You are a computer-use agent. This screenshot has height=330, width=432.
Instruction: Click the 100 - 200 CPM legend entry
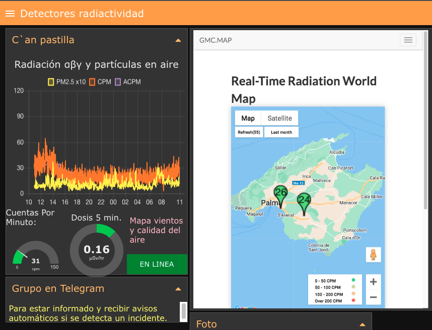pyautogui.click(x=335, y=294)
